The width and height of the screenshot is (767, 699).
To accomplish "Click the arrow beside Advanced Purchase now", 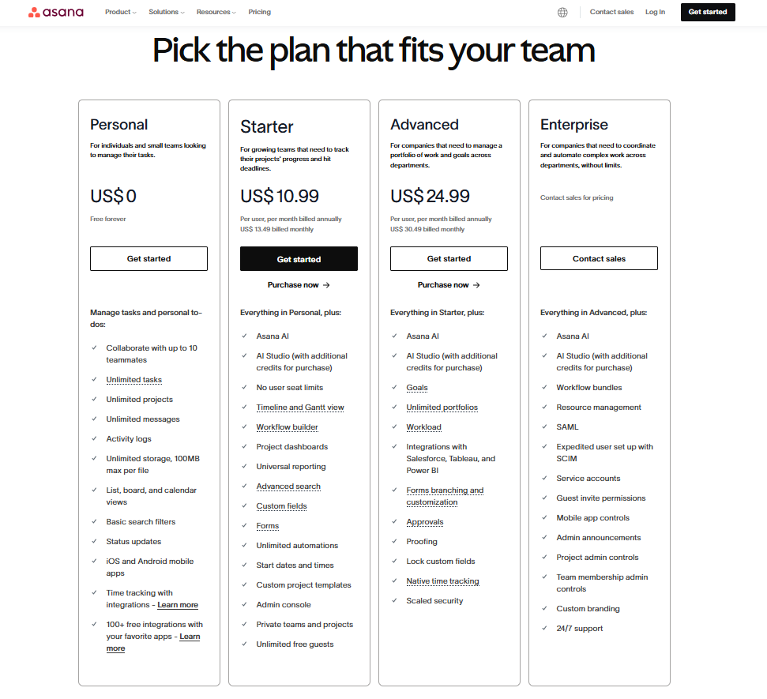I will pyautogui.click(x=476, y=285).
